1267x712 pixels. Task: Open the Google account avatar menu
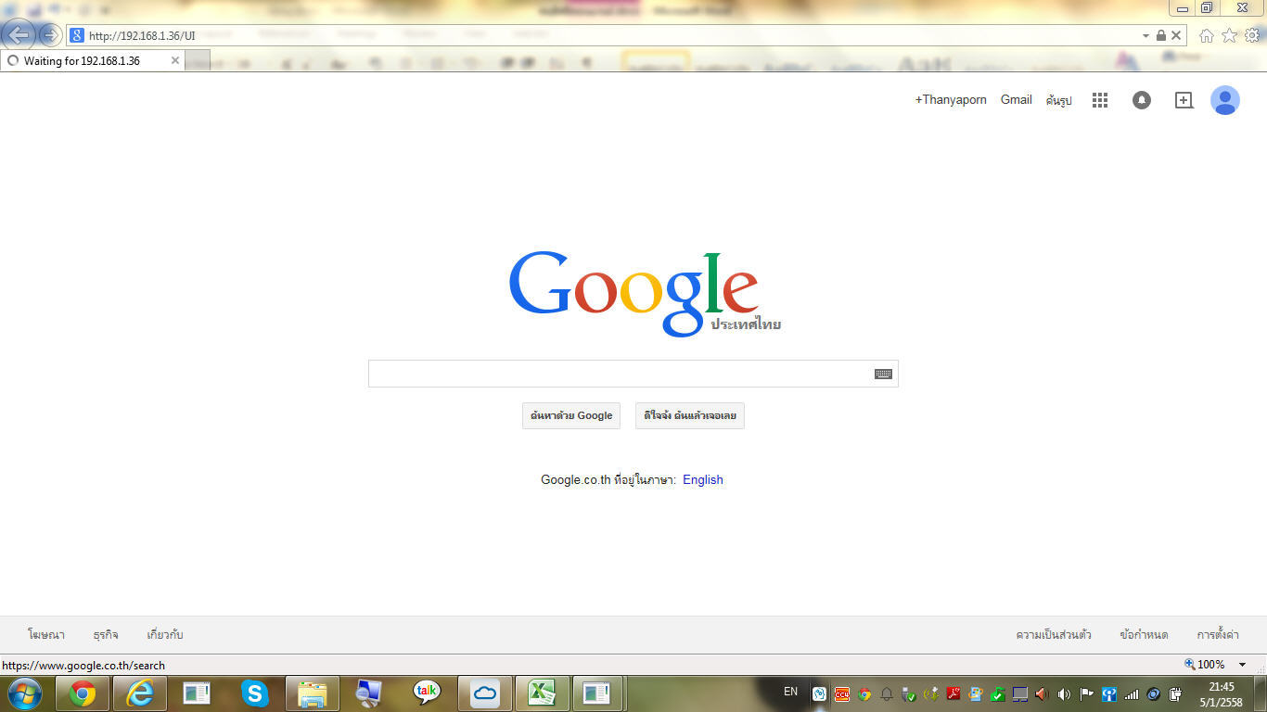(1225, 100)
